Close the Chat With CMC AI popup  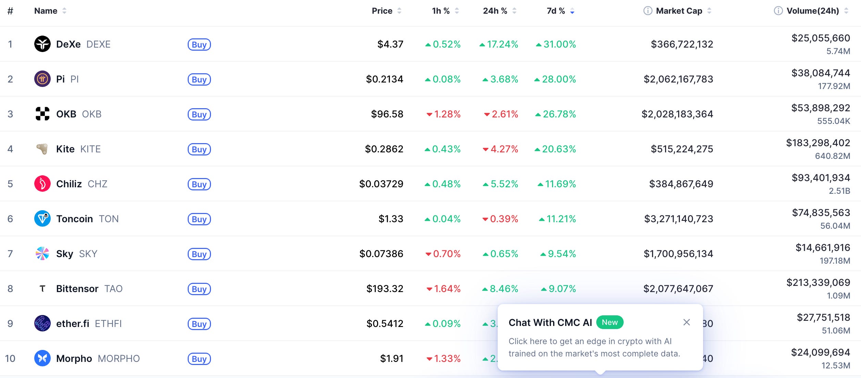pyautogui.click(x=686, y=322)
